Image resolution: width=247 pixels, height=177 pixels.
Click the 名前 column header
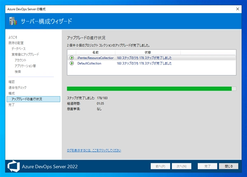pos(96,52)
